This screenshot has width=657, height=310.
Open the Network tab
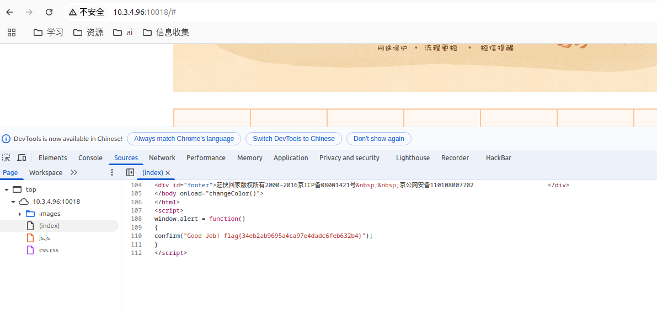coord(162,158)
